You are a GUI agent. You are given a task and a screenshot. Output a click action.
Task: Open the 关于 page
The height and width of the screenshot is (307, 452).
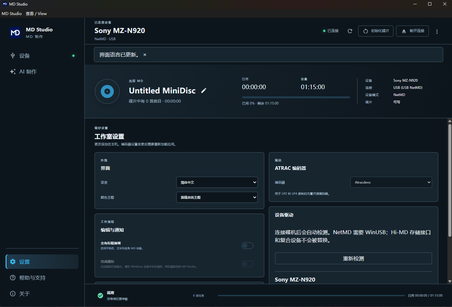click(42, 294)
